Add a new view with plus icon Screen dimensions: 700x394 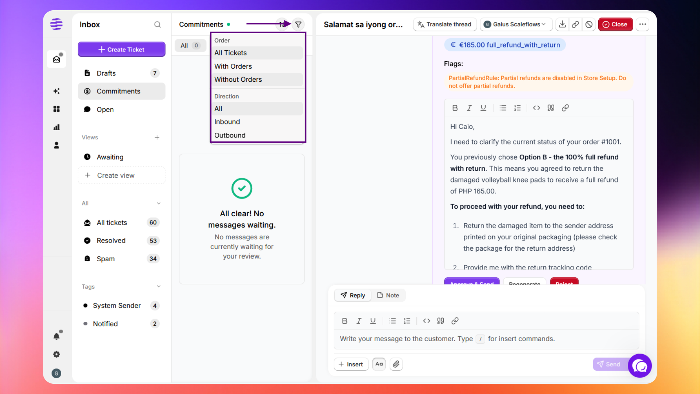point(157,138)
